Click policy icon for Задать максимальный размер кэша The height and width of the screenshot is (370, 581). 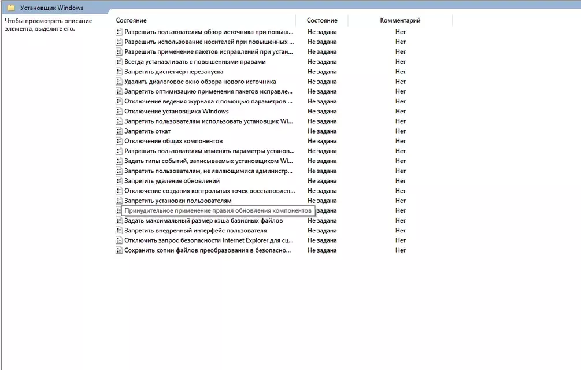[x=119, y=221]
